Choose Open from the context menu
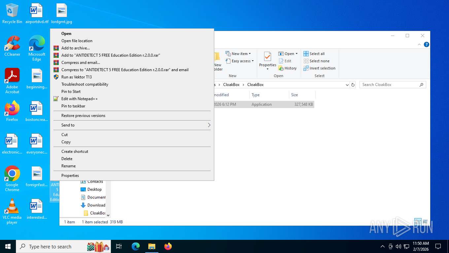This screenshot has width=449, height=253. (132, 34)
